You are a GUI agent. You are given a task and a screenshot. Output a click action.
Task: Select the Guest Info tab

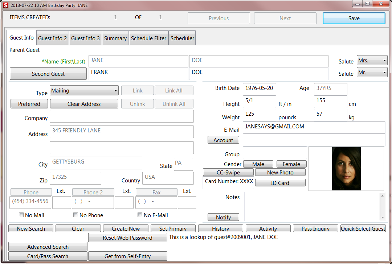pyautogui.click(x=21, y=38)
